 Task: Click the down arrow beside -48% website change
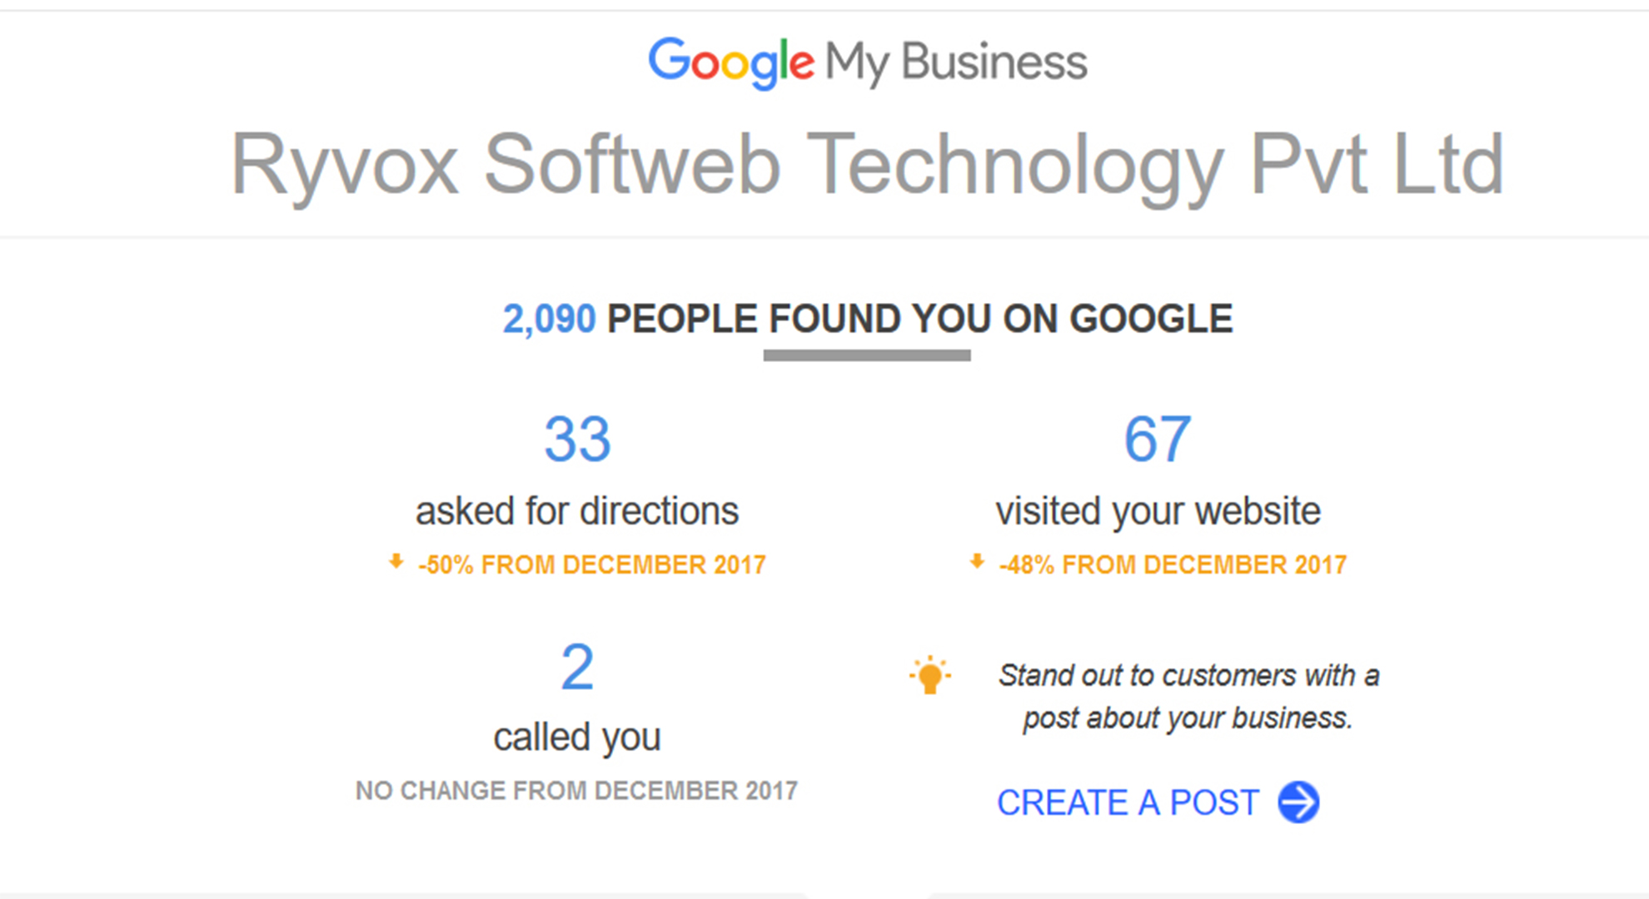[977, 562]
